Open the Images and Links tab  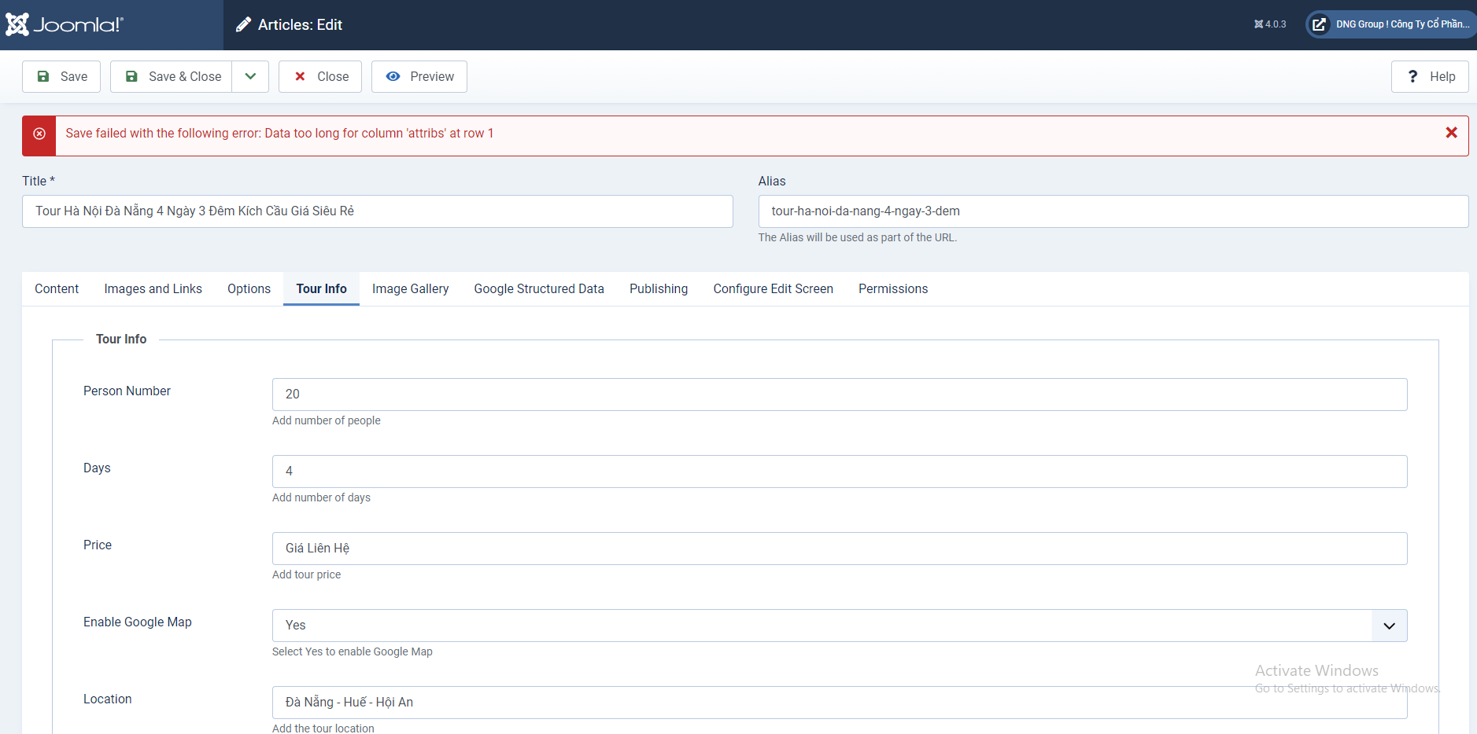point(153,288)
